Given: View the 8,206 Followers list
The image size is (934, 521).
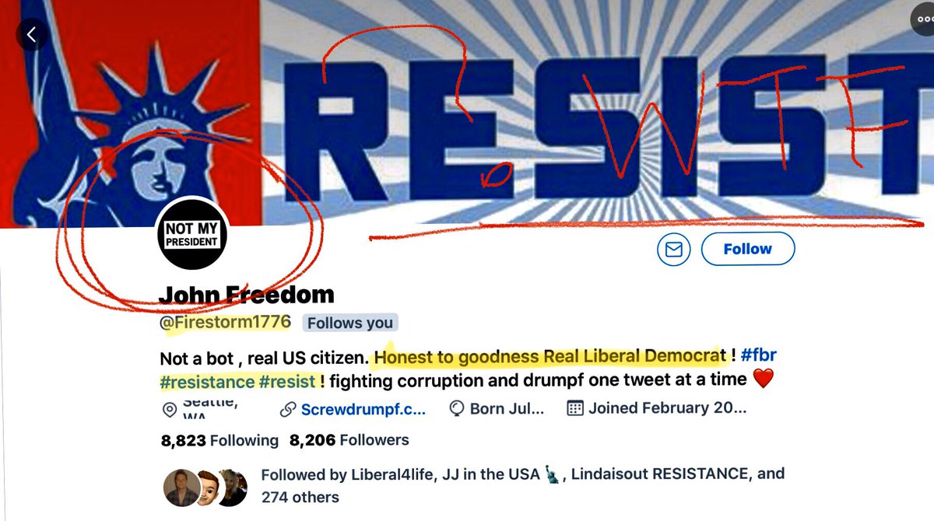Looking at the screenshot, I should coord(349,440).
